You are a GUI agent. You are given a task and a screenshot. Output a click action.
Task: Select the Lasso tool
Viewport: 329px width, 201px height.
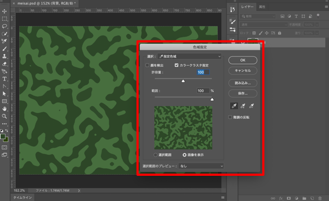(4, 26)
